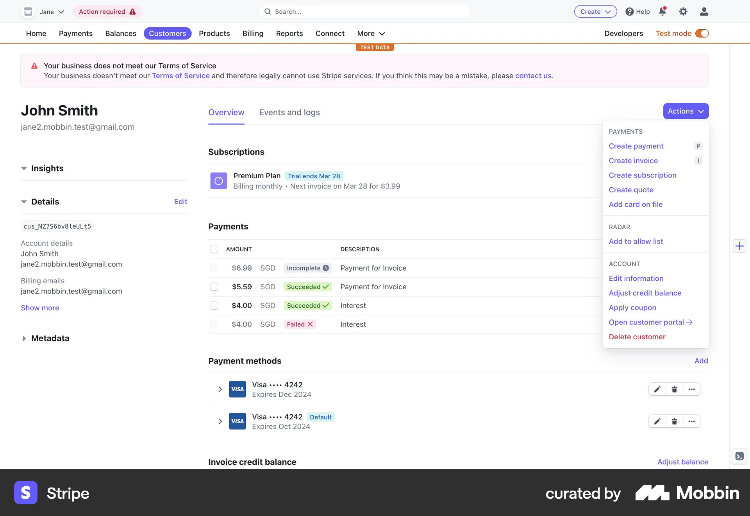Expand the Metadata section

click(50, 338)
